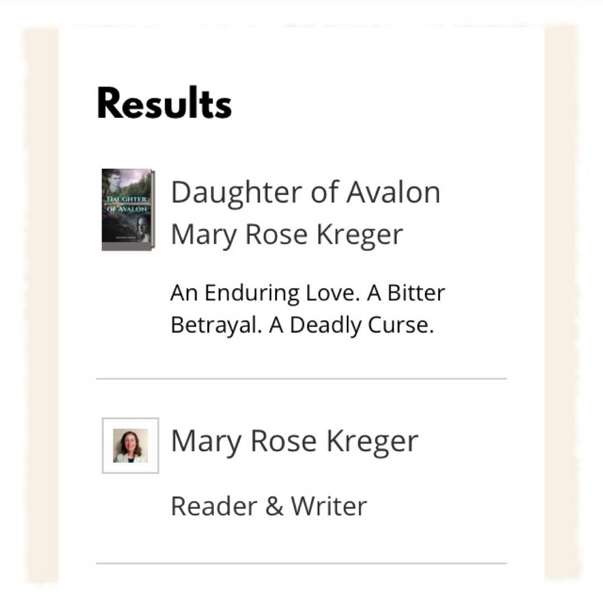The height and width of the screenshot is (603, 603).
Task: Click the divider between book and author results
Action: pyautogui.click(x=301, y=379)
